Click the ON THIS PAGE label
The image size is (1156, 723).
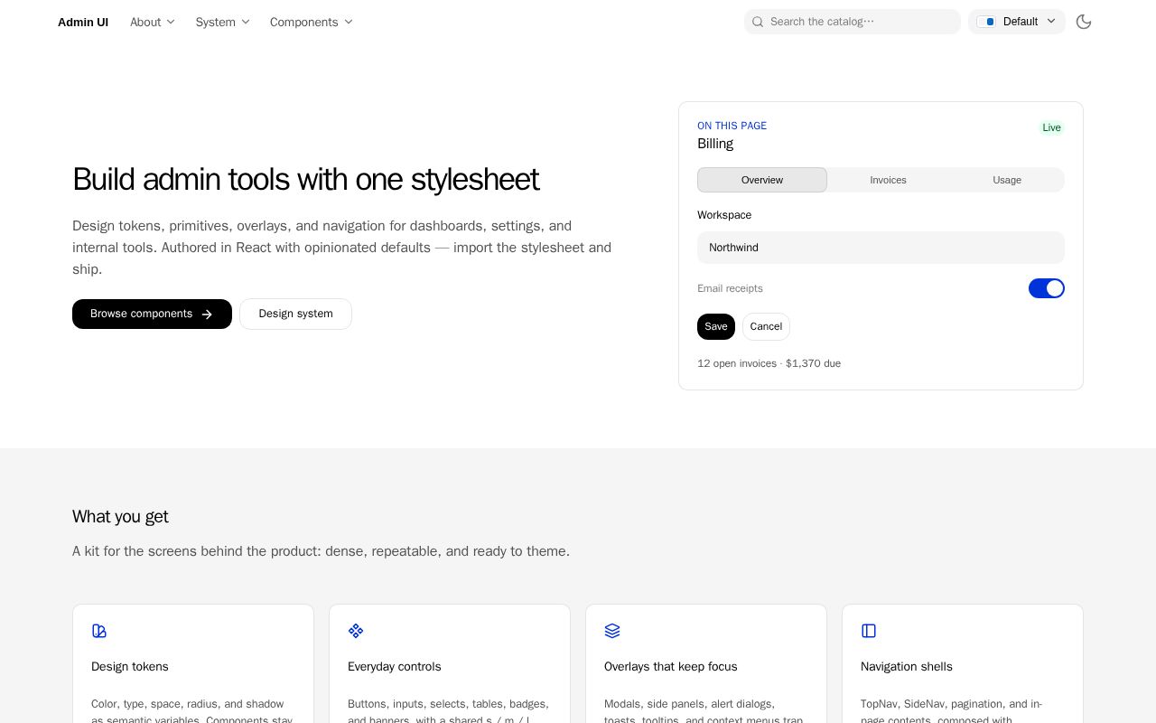pyautogui.click(x=732, y=126)
